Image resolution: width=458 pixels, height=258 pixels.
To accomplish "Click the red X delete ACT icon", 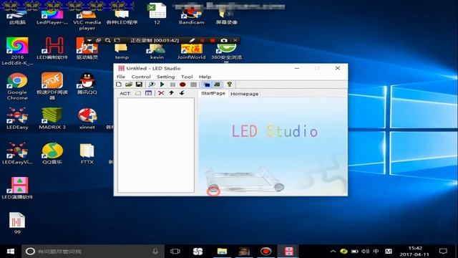I will pyautogui.click(x=161, y=93).
